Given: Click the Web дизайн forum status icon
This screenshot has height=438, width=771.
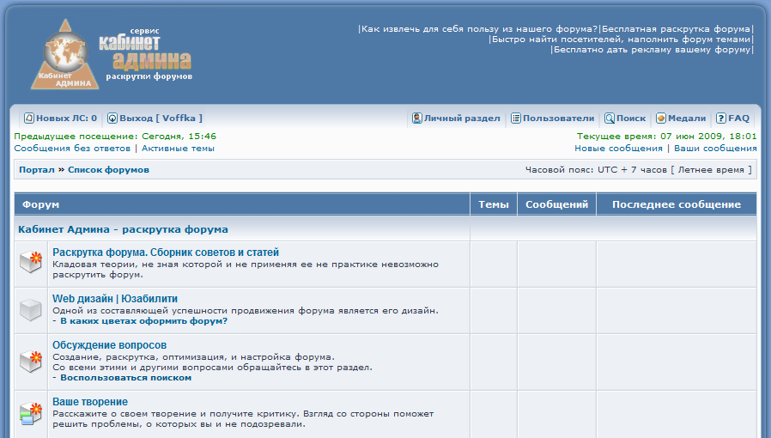Looking at the screenshot, I should pyautogui.click(x=31, y=309).
